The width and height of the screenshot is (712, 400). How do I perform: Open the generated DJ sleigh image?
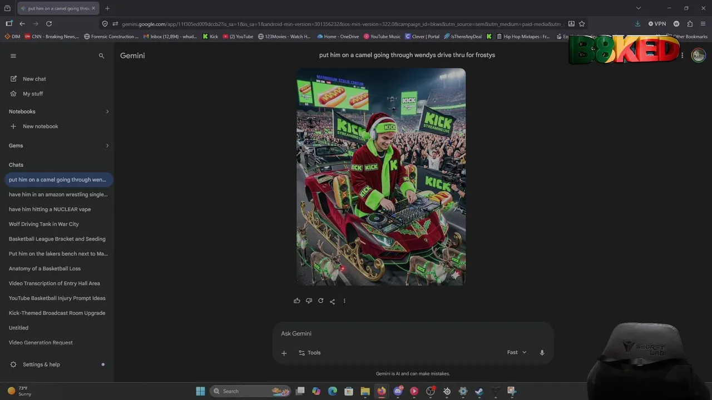[x=381, y=177]
